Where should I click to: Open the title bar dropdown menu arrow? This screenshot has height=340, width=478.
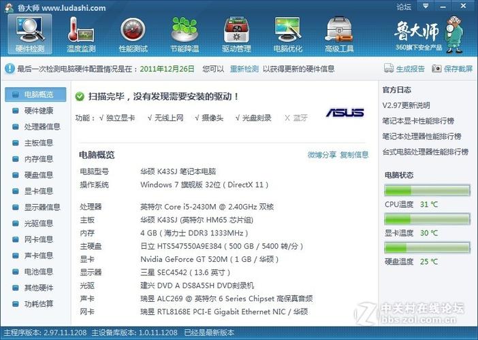[x=426, y=6]
